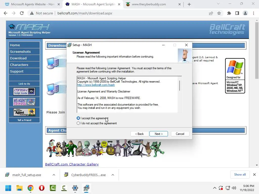This screenshot has height=194, width=259.
Task: Click the browser back arrow
Action: pyautogui.click(x=6, y=13)
